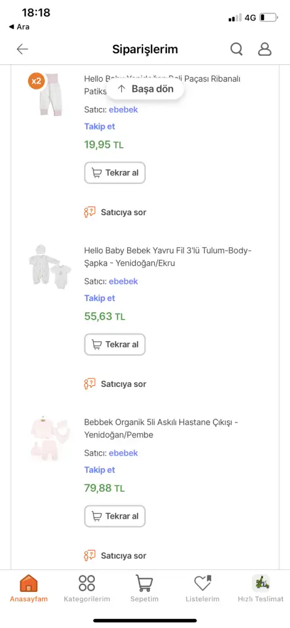
Task: Tap Satıcıya sor under 19,95 TL item
Action: click(115, 212)
